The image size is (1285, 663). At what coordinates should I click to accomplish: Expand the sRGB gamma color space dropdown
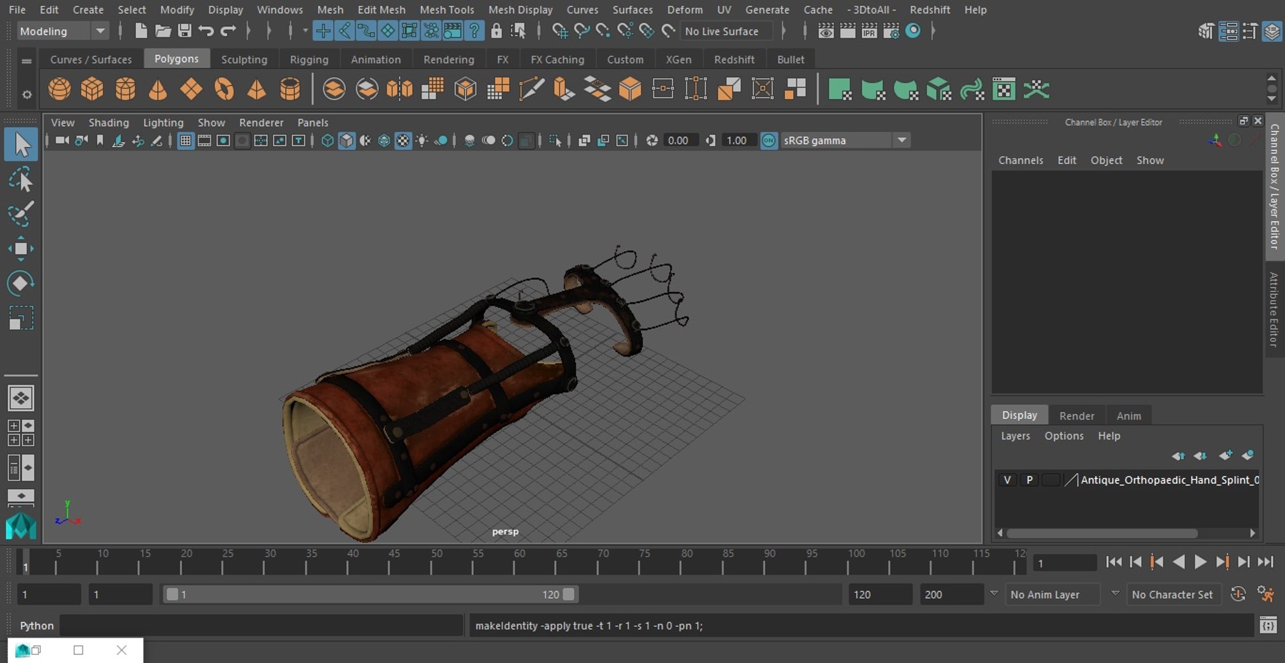(902, 140)
